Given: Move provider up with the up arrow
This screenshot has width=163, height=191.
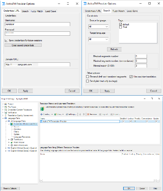Looking at the screenshot, I should pyautogui.click(x=84, y=114).
